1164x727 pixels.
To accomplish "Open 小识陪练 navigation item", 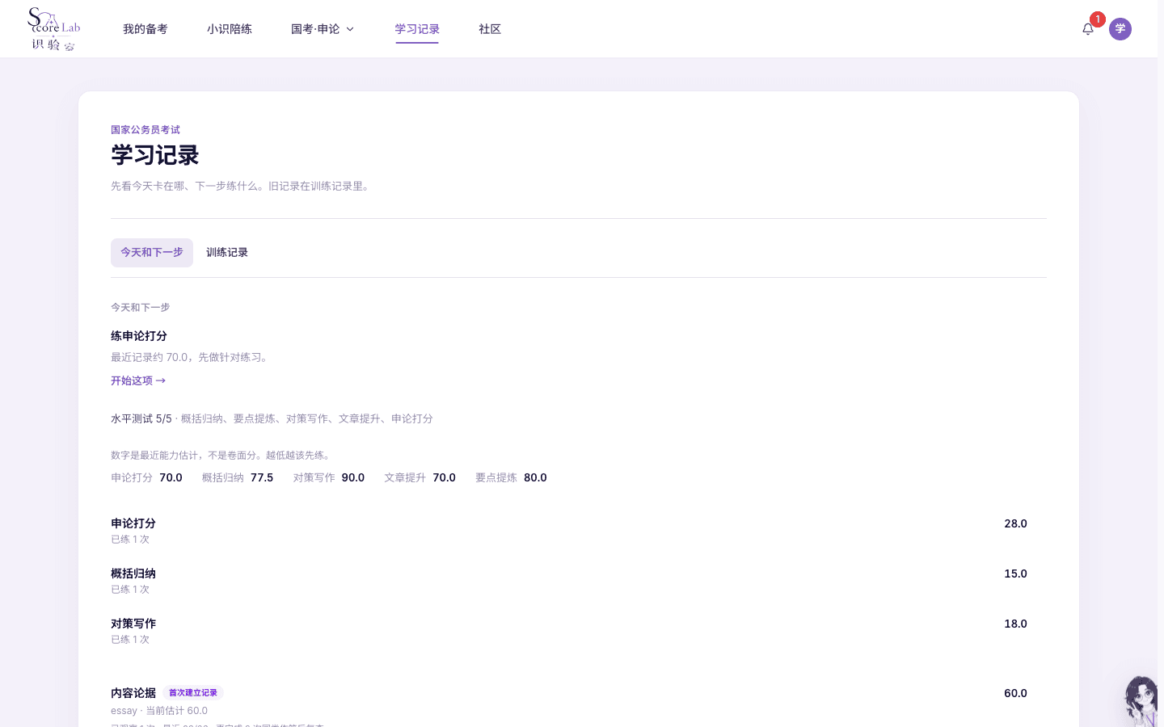I will pos(230,29).
